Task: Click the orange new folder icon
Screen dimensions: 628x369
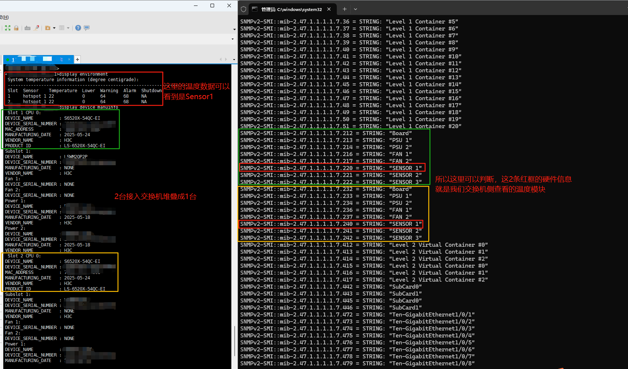Action: (47, 28)
